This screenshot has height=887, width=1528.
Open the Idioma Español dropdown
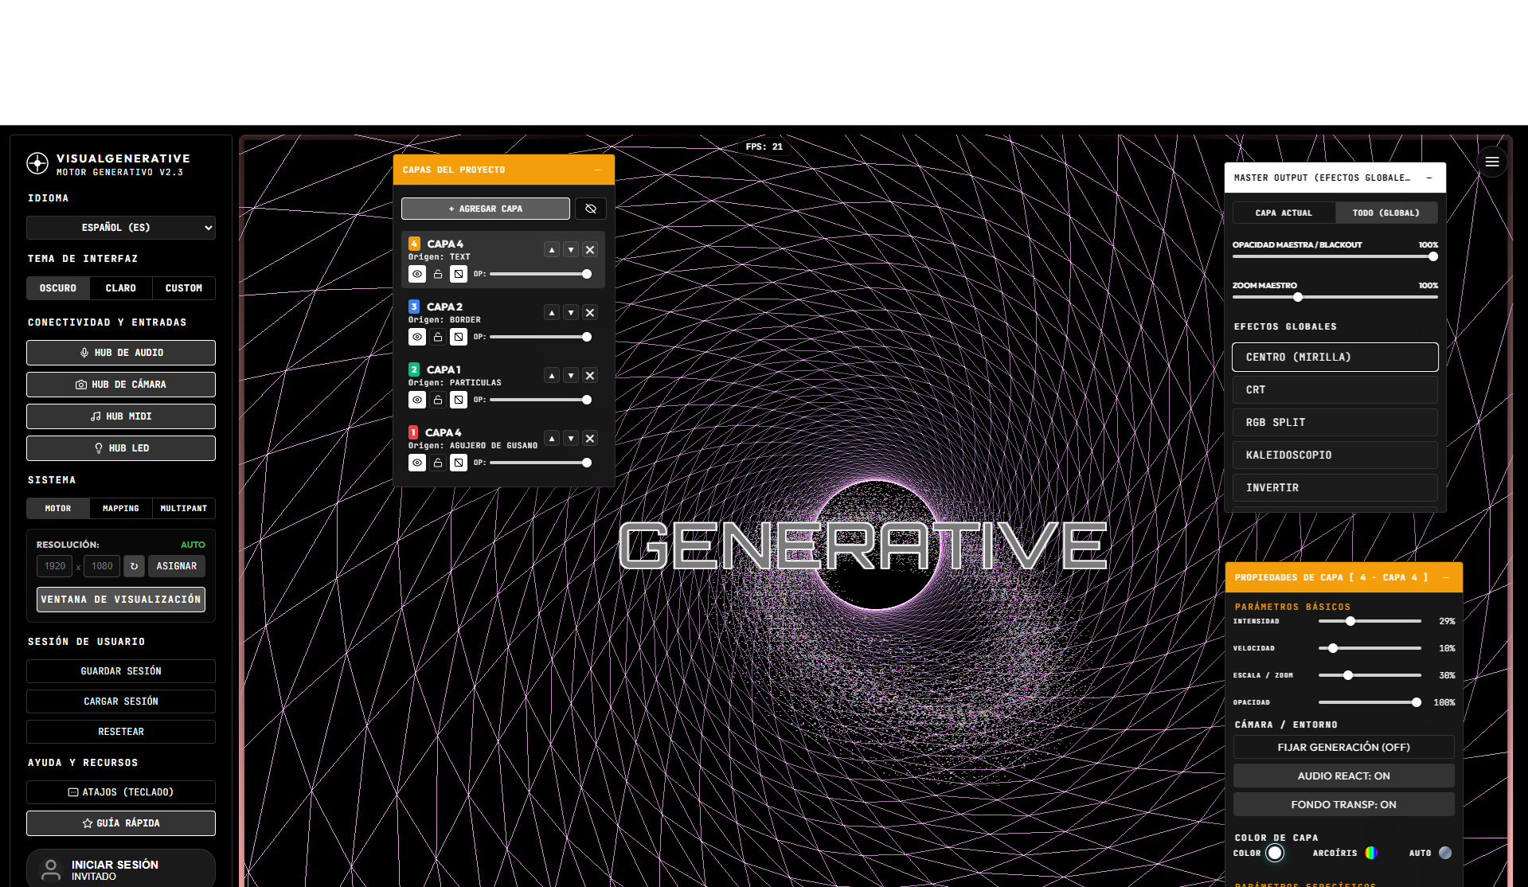[121, 228]
